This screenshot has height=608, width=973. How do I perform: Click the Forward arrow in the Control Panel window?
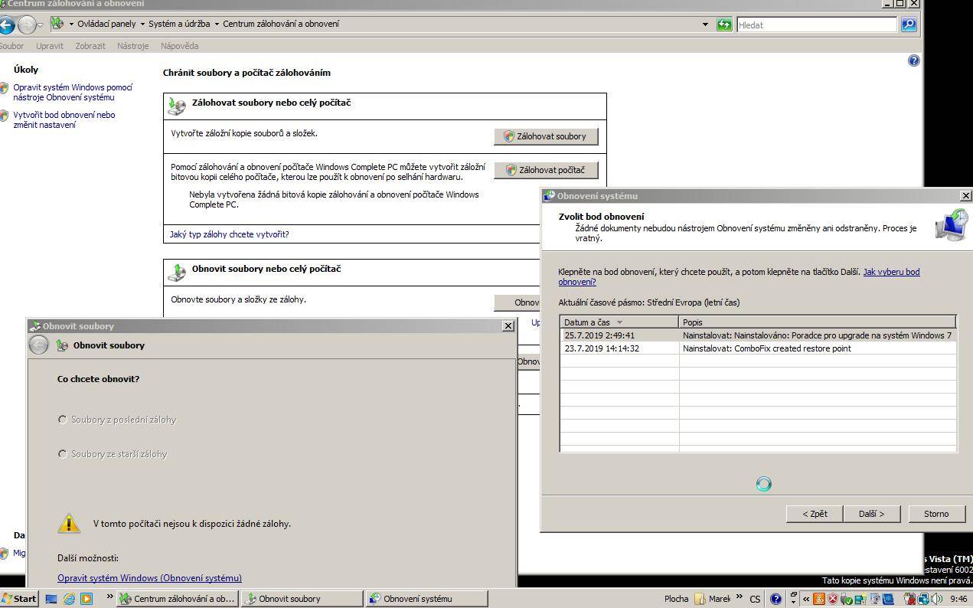[x=27, y=25]
